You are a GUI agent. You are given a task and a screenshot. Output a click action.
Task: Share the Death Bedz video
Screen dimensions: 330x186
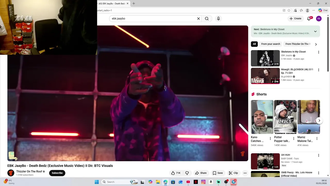201,173
